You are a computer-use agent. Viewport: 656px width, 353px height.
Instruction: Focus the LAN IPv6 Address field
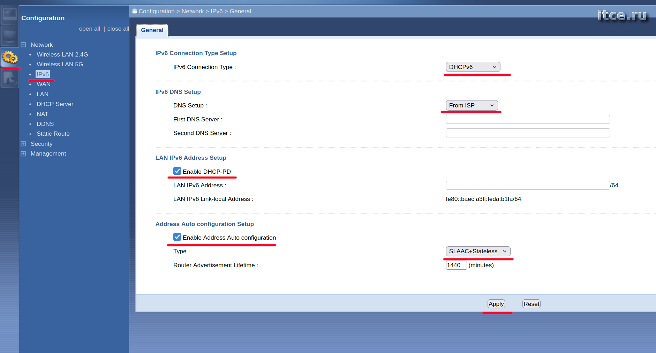[528, 185]
